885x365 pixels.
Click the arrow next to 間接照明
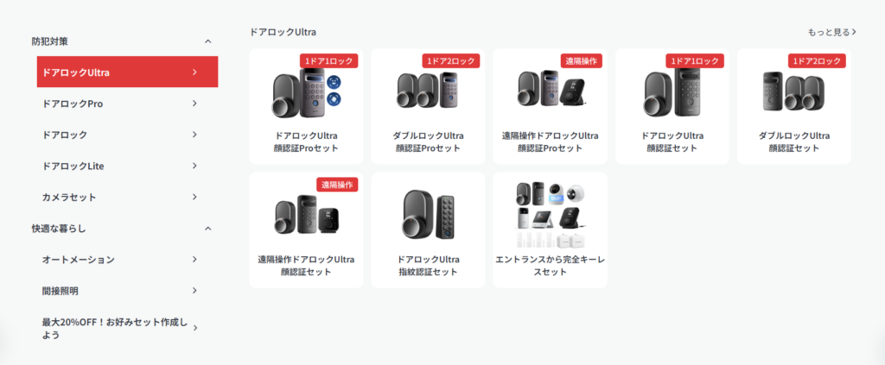(194, 291)
